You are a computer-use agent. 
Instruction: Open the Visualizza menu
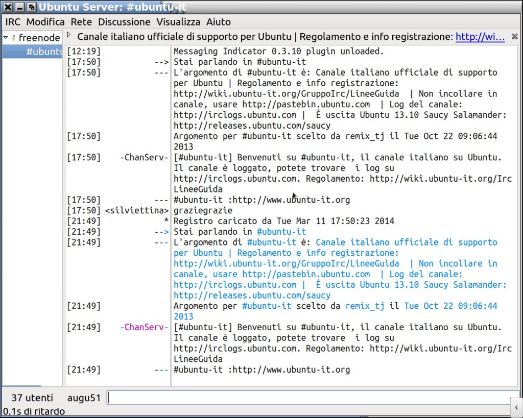pyautogui.click(x=178, y=22)
